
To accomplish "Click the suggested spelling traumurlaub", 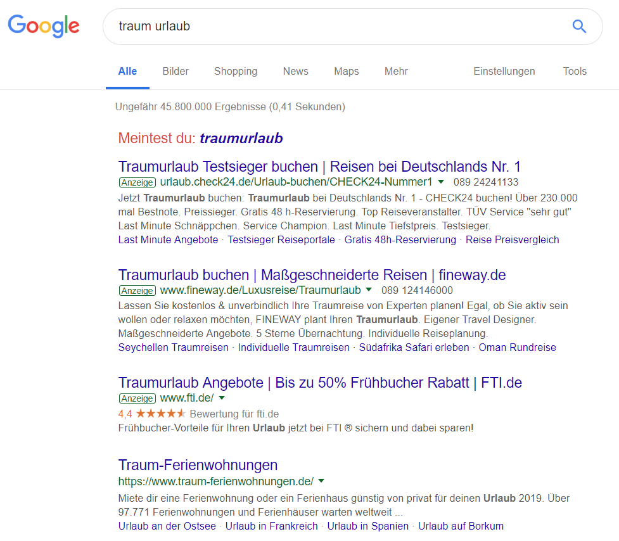I will (x=241, y=138).
